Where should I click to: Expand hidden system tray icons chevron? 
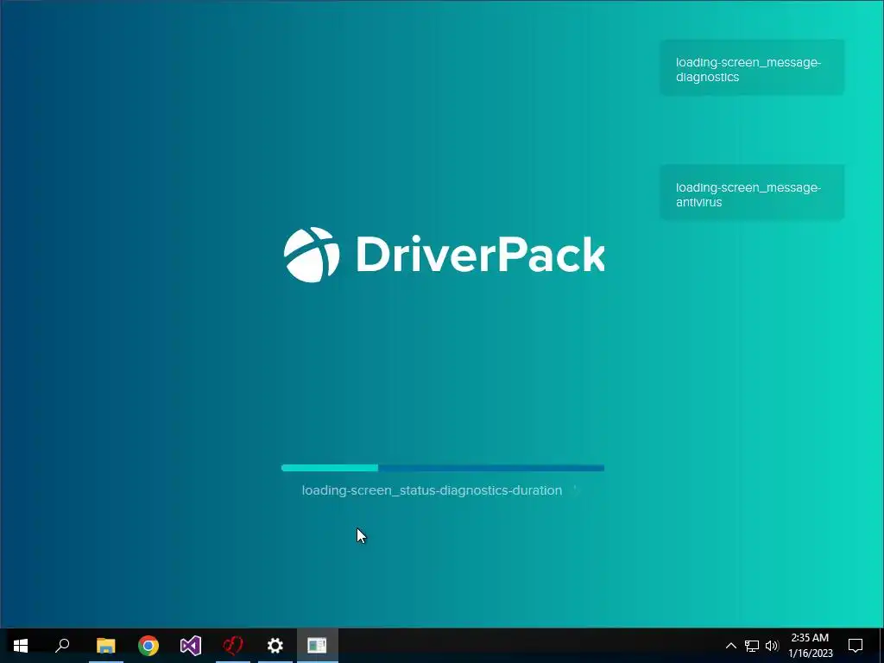point(730,646)
